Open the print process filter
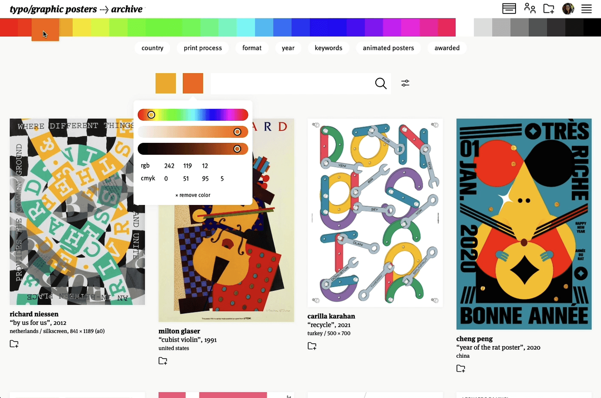 pyautogui.click(x=203, y=48)
